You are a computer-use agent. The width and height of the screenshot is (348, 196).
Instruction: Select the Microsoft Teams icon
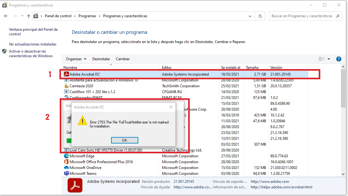click(x=66, y=173)
